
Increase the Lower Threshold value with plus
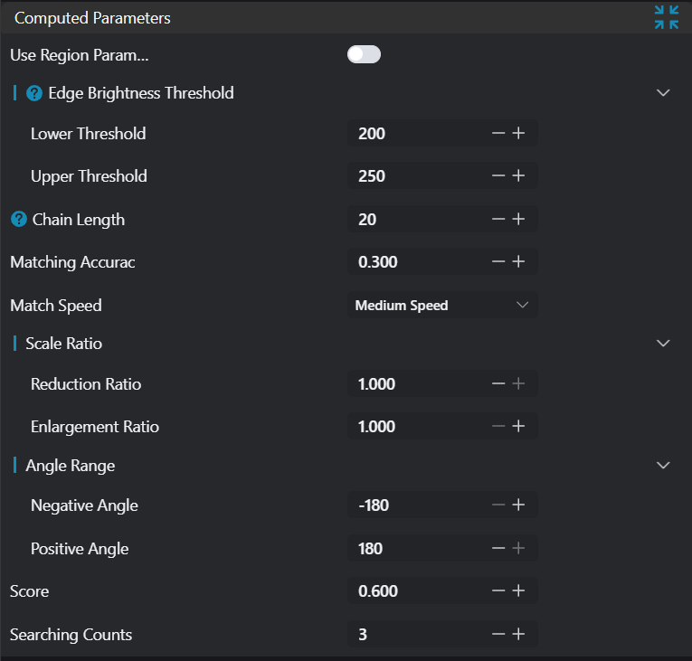tap(518, 134)
